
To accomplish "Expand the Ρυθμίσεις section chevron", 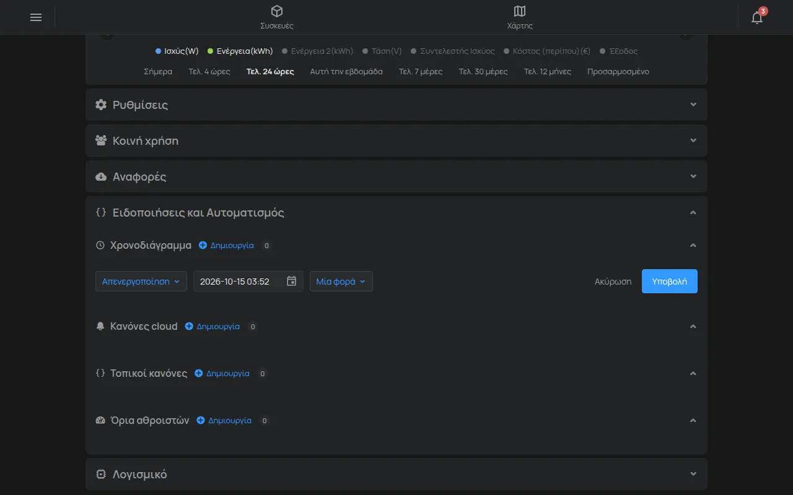I will pos(693,105).
